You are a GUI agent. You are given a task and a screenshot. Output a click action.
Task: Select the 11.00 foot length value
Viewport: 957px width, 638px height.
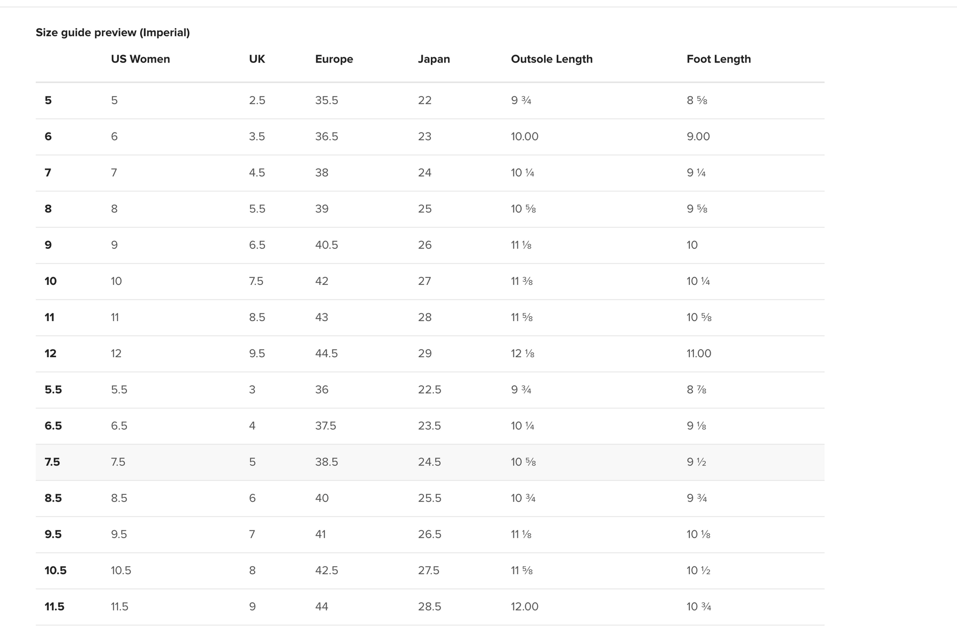click(x=698, y=353)
